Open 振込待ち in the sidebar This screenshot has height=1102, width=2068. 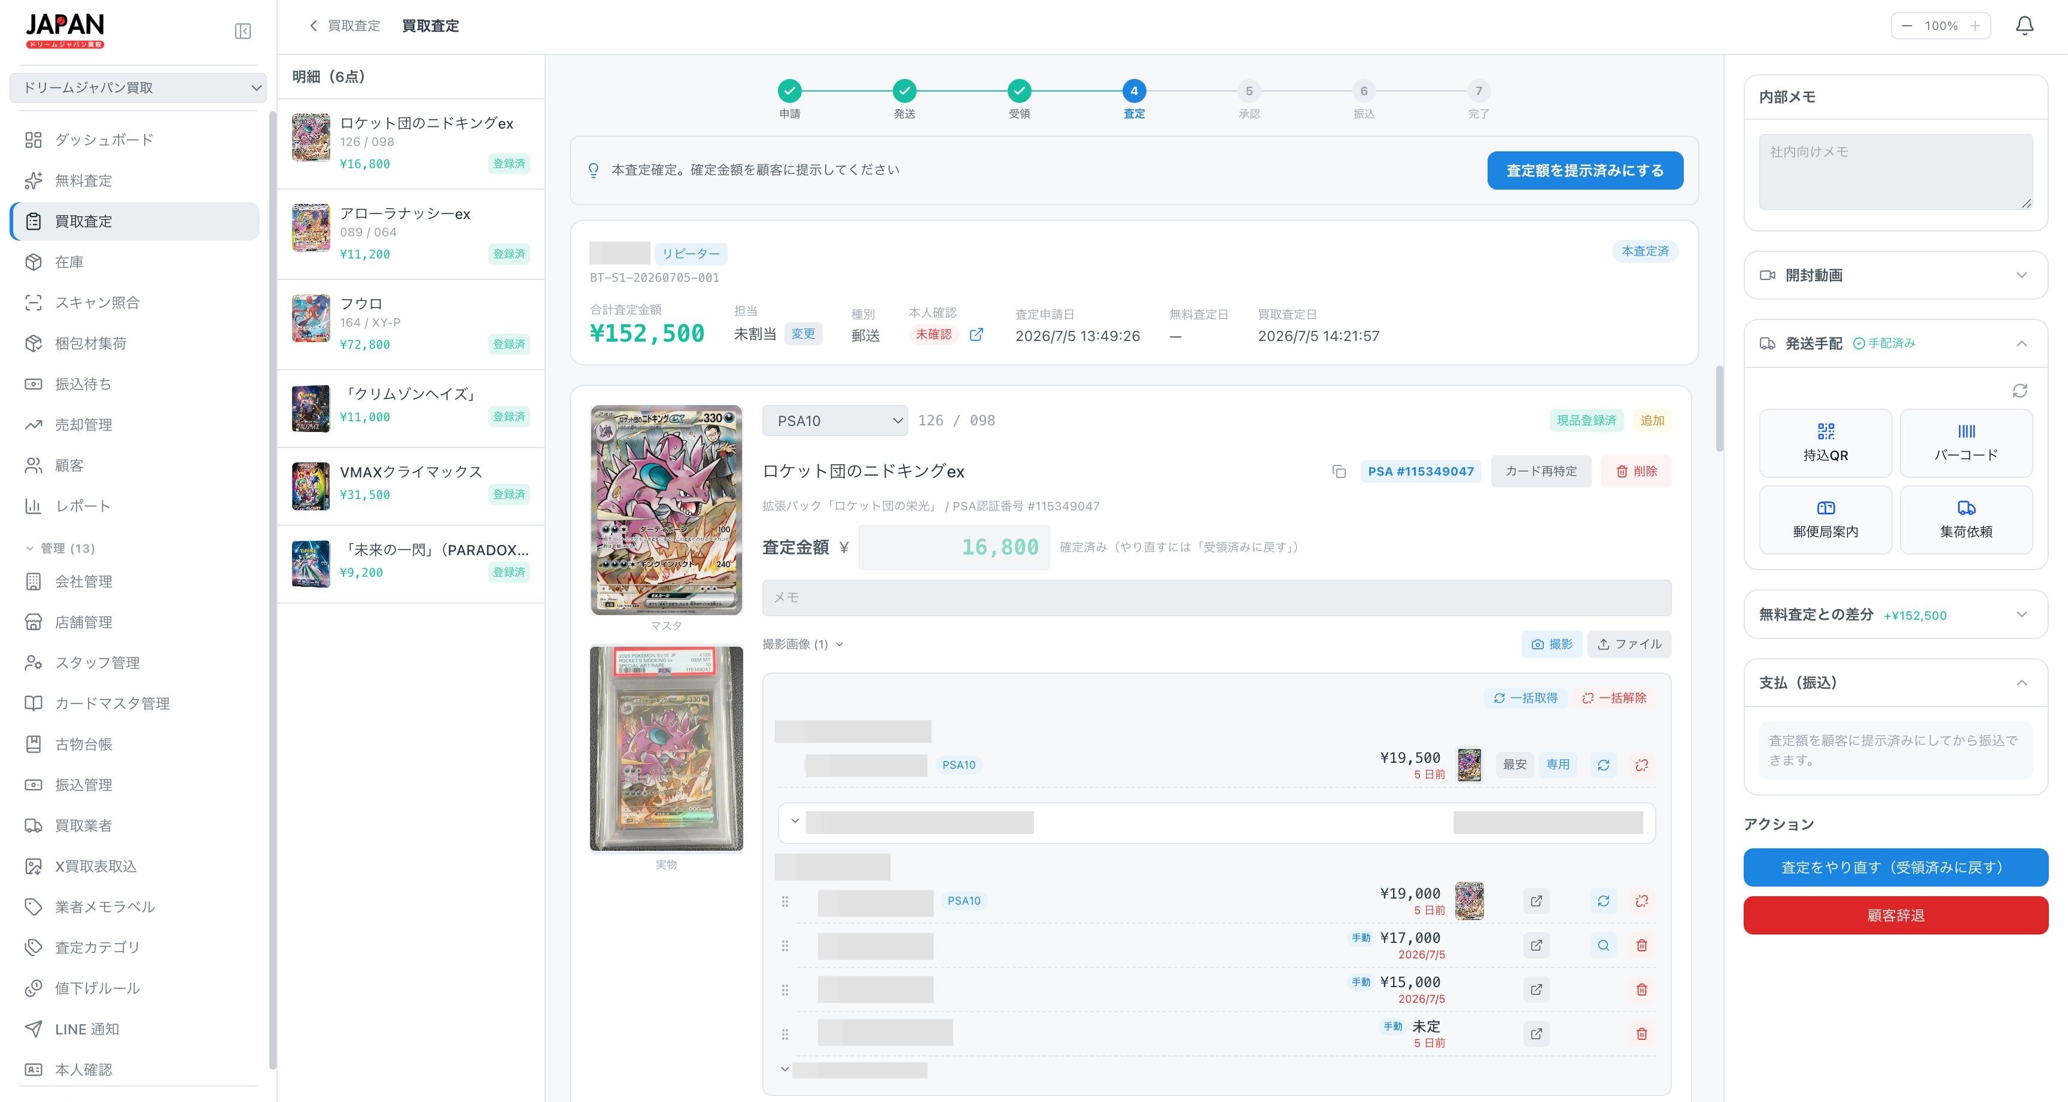(135, 383)
